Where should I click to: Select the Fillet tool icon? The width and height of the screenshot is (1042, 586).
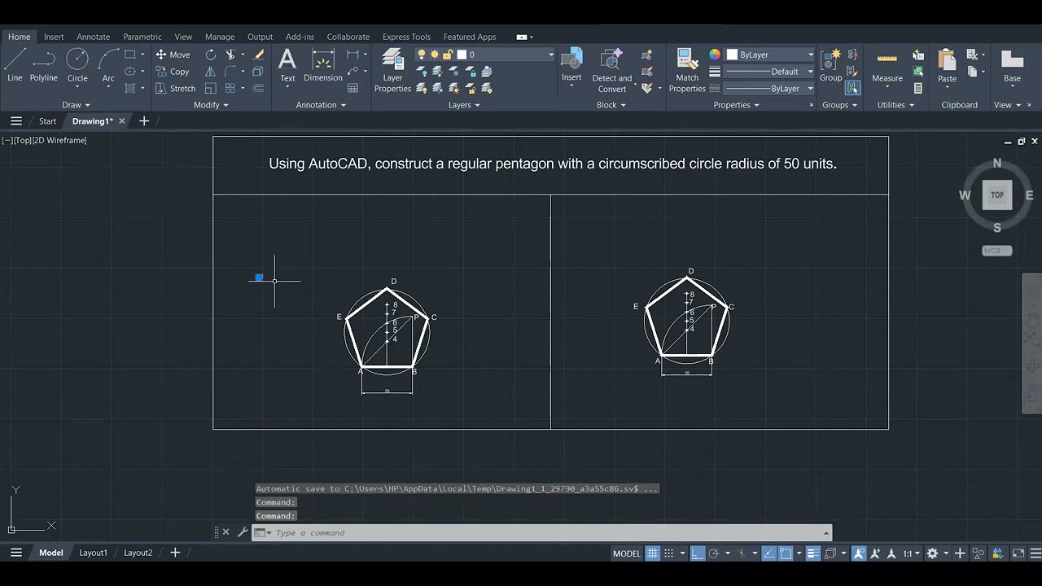click(x=230, y=72)
